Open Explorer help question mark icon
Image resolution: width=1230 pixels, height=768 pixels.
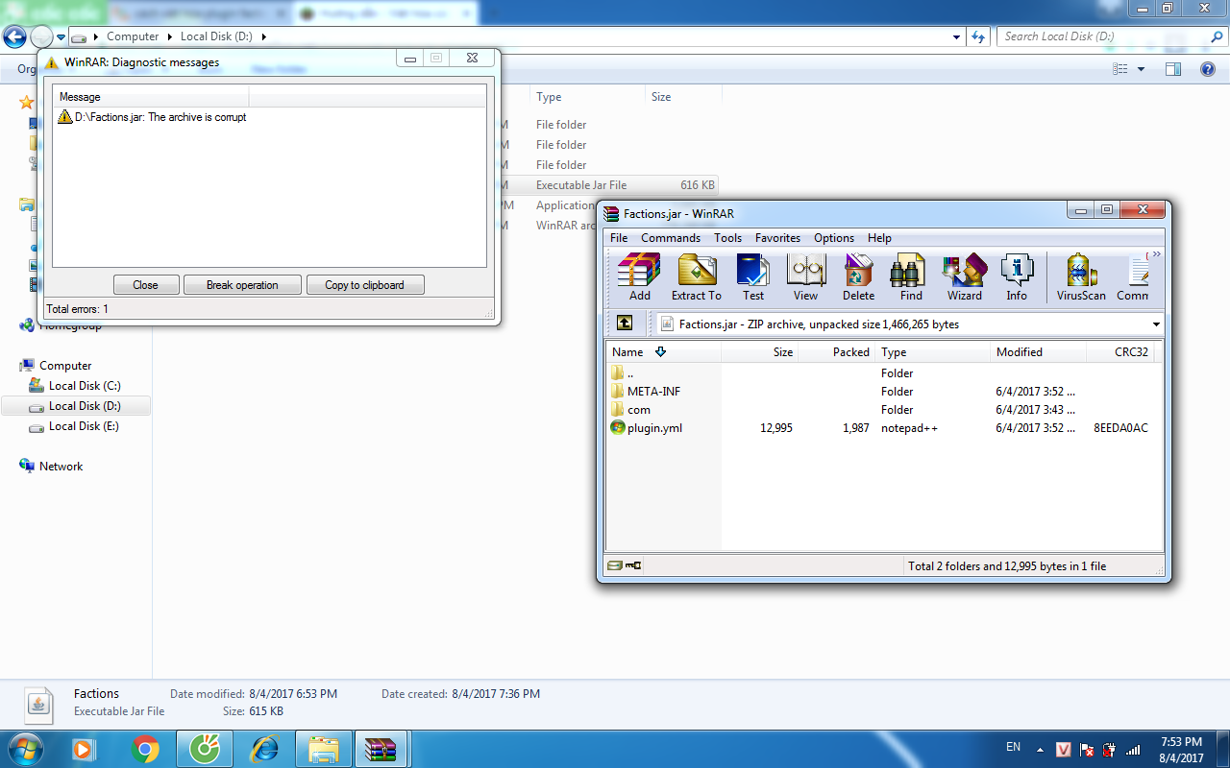click(1208, 69)
